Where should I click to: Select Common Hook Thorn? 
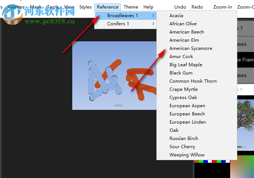pos(197,81)
